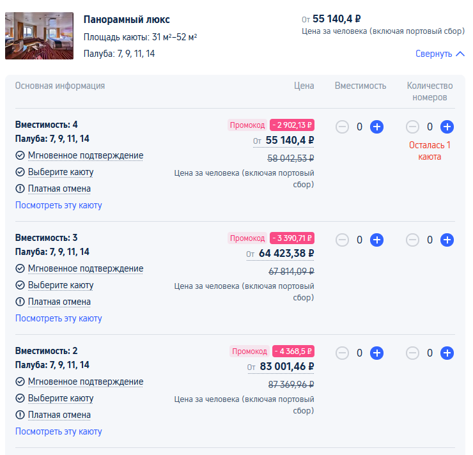The image size is (473, 455).
Task: Add one room for capacity 3 cabin
Action: [x=447, y=240]
